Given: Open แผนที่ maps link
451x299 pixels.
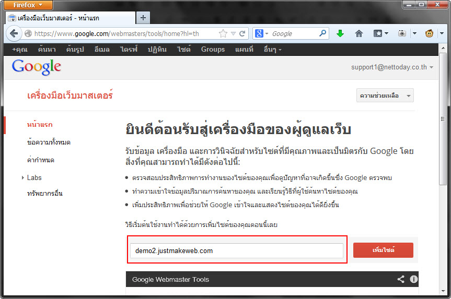Looking at the screenshot, I should (x=244, y=50).
